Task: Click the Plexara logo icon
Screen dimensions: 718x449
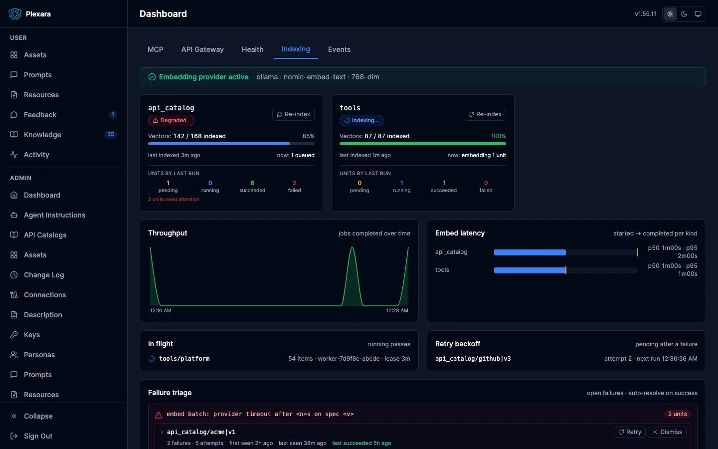Action: pyautogui.click(x=15, y=14)
